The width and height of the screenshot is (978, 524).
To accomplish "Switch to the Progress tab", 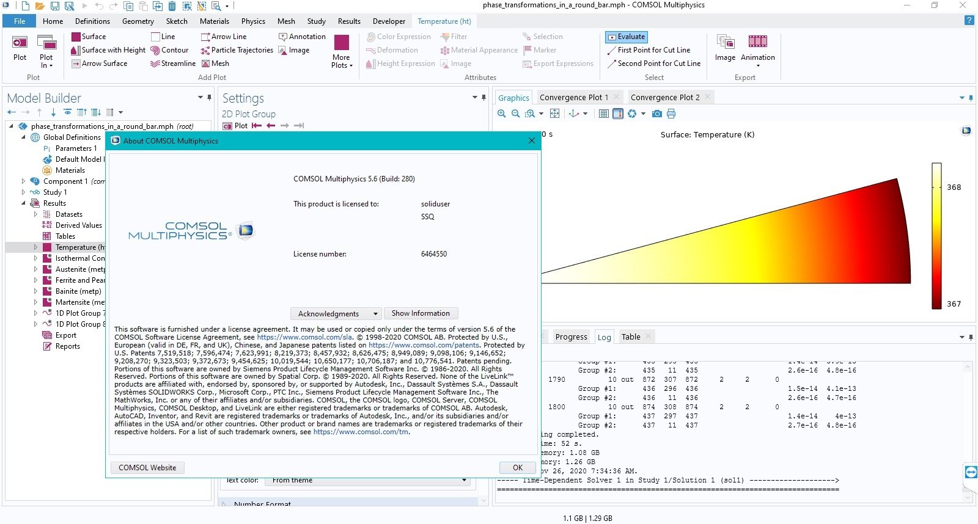I will (572, 337).
